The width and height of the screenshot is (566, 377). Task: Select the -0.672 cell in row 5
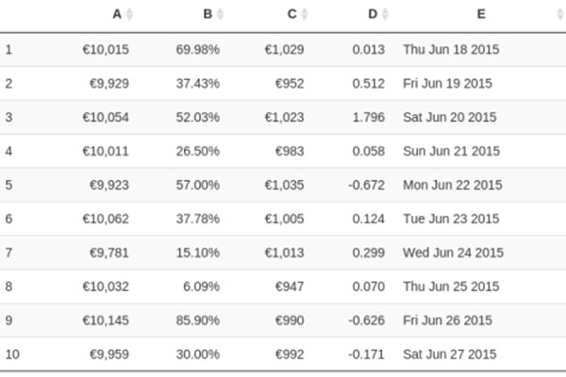click(x=367, y=185)
